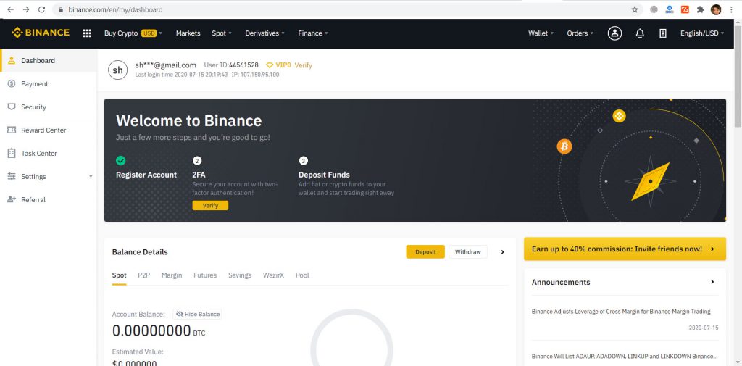The height and width of the screenshot is (366, 742).
Task: Click the Settings sliders icon
Action: pyautogui.click(x=12, y=177)
